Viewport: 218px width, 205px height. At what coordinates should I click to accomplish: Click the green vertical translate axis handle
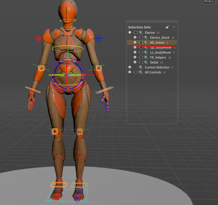pos(68,52)
